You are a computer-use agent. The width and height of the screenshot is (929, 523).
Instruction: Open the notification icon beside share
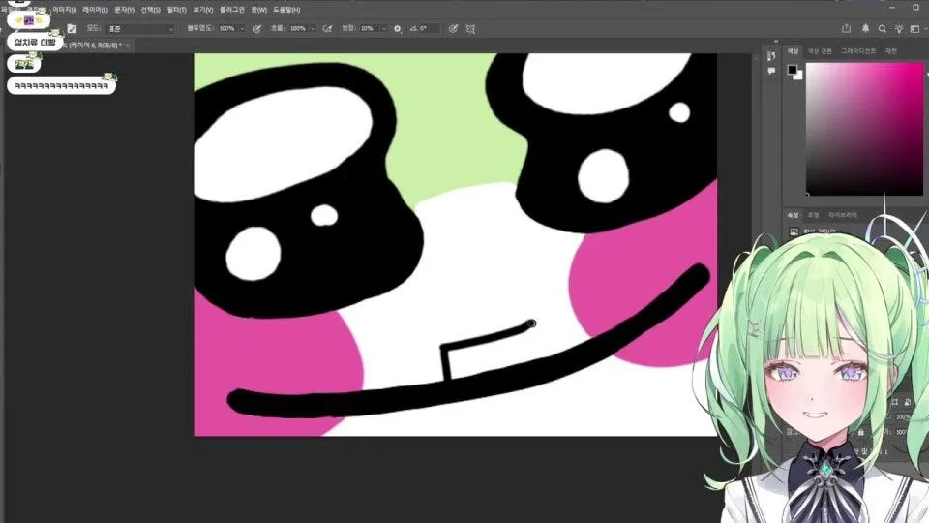pos(865,28)
